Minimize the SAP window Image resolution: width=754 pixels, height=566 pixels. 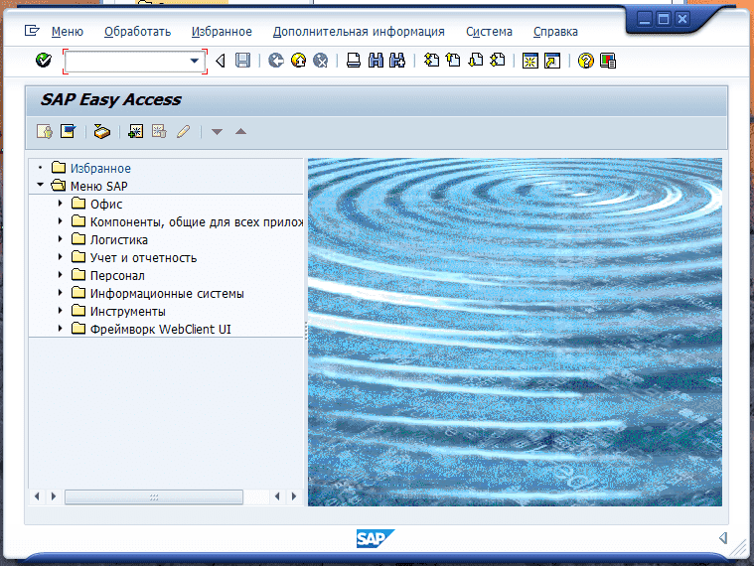pyautogui.click(x=645, y=19)
